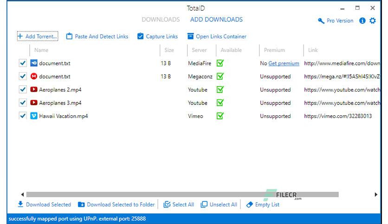388x224 pixels.
Task: Switch to the ADD DOWNLOADS tab
Action: pos(216,19)
